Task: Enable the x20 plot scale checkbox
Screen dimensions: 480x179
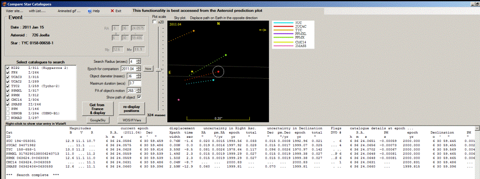Action: [x=155, y=22]
